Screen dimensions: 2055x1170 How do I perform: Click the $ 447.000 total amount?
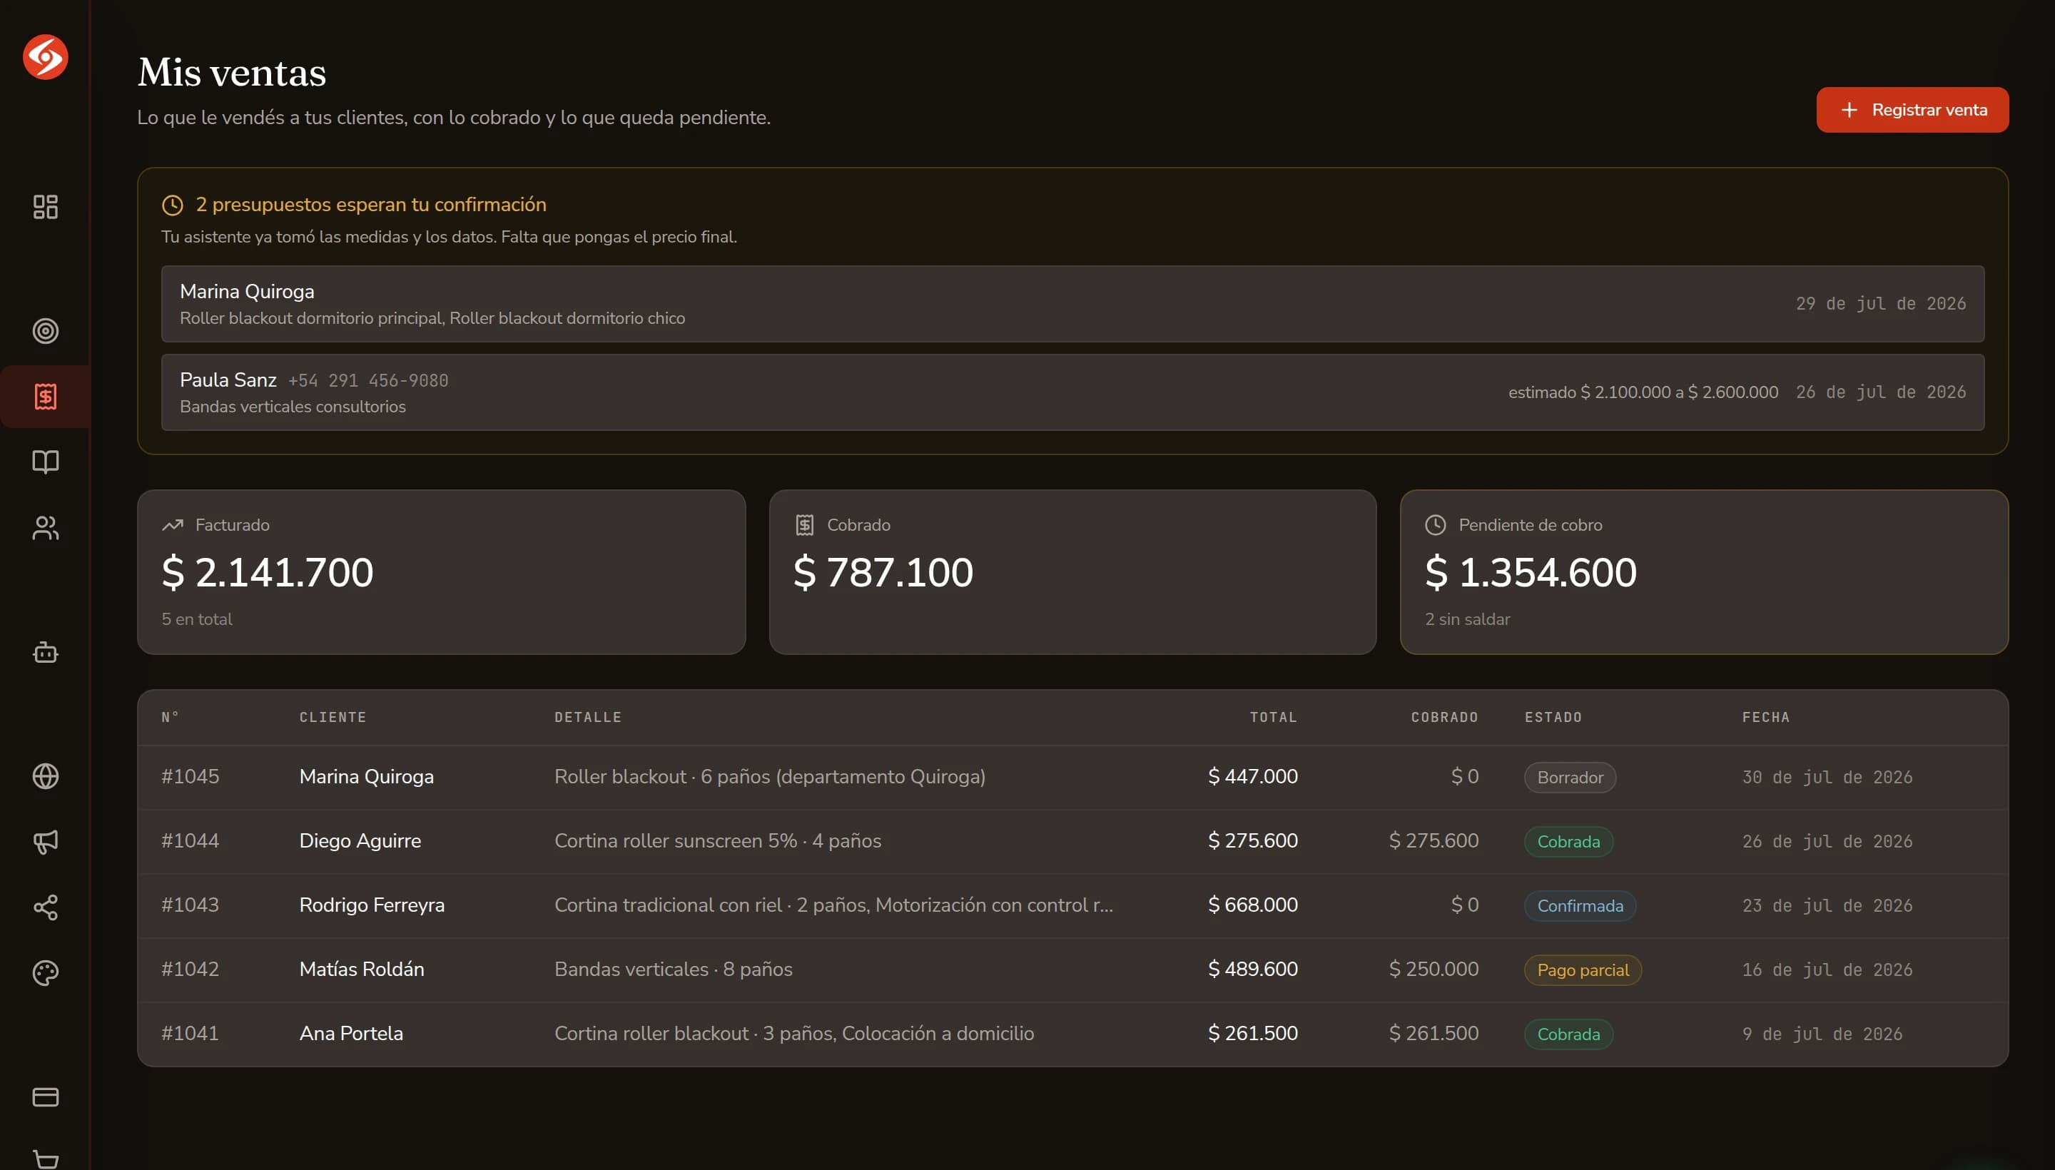[x=1253, y=776]
